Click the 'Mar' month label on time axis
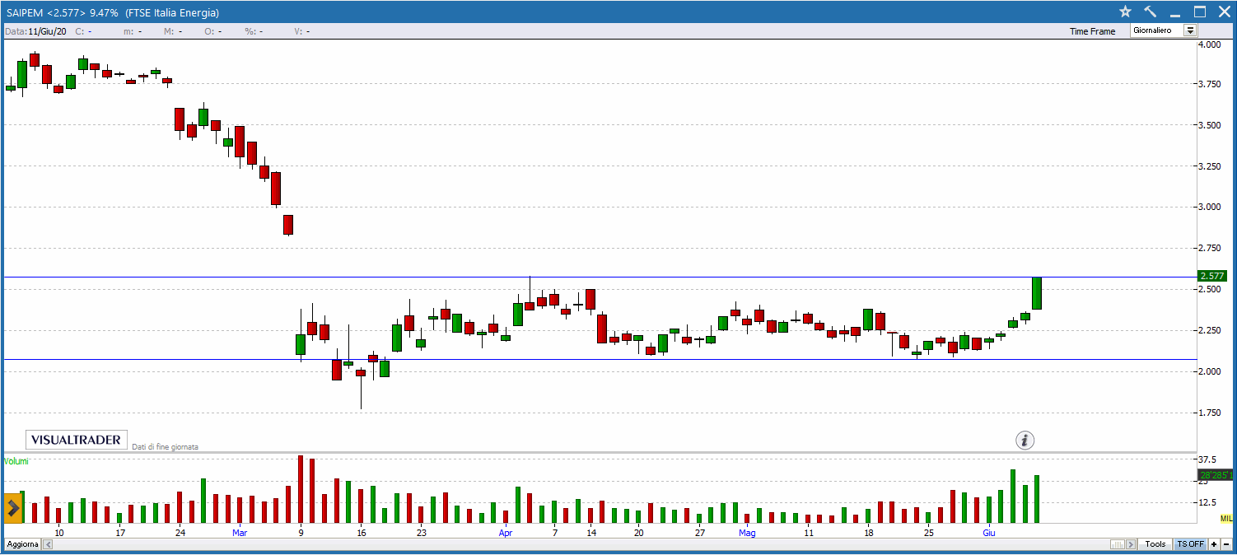 click(240, 533)
